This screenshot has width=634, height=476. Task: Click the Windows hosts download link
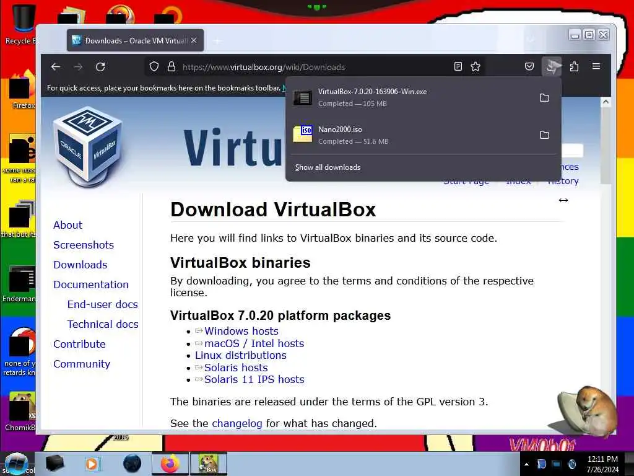coord(241,331)
